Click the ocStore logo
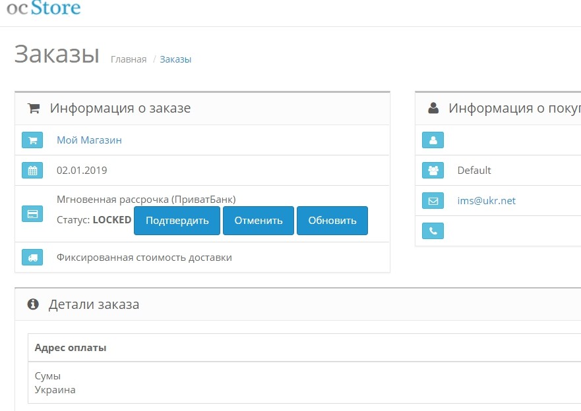This screenshot has height=411, width=581. click(44, 8)
